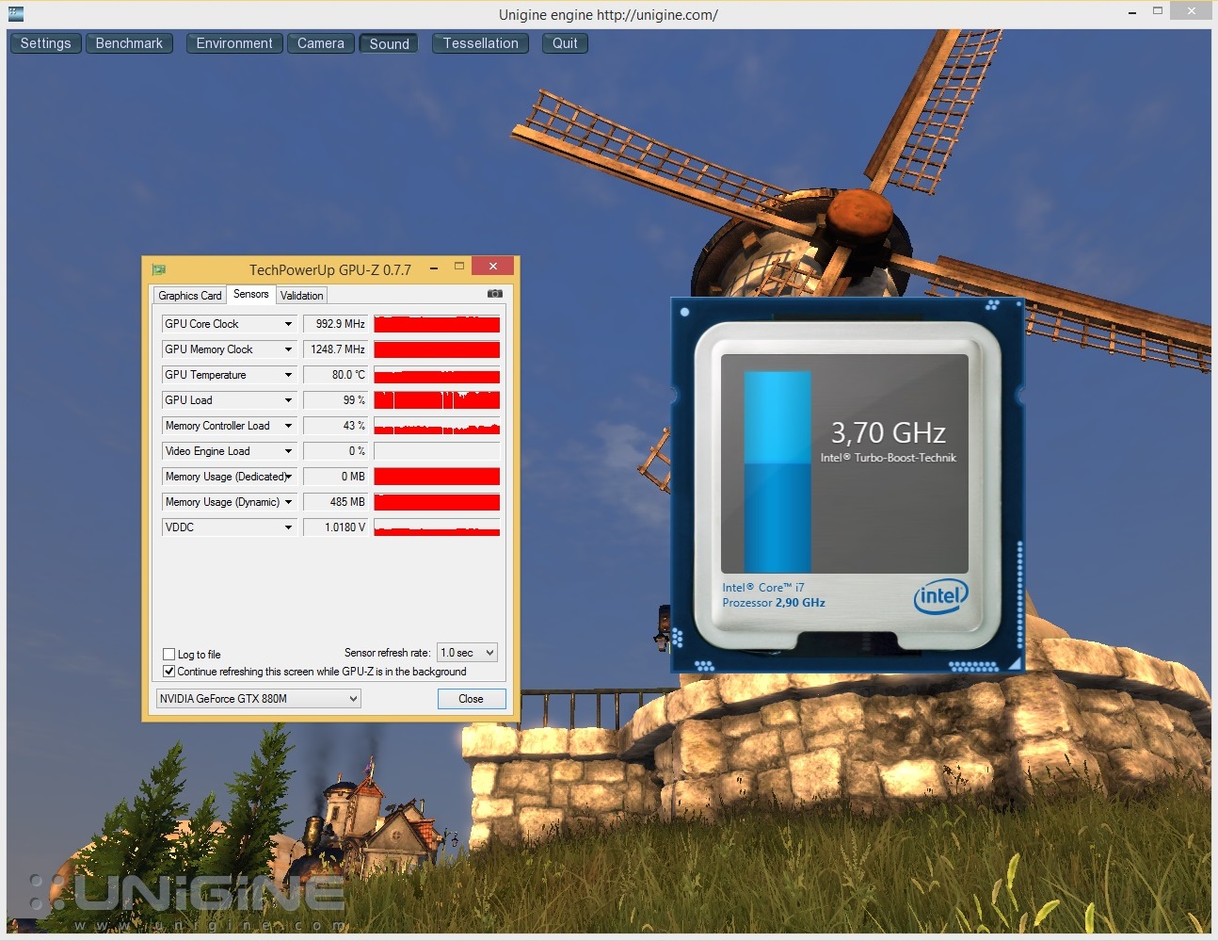
Task: Click the Prozessor 2,90 GHz label
Action: tap(774, 603)
